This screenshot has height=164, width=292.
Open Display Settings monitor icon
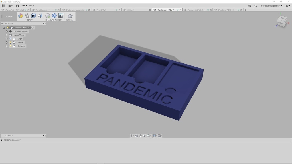click(x=154, y=136)
